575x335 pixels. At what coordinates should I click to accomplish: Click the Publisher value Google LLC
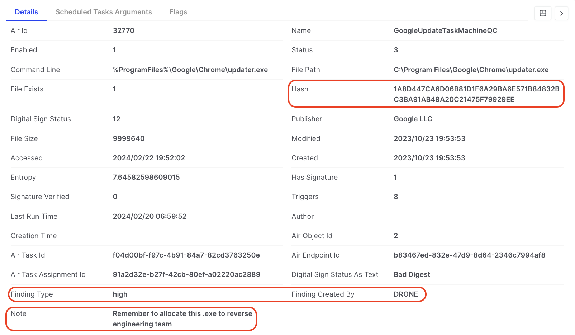413,119
